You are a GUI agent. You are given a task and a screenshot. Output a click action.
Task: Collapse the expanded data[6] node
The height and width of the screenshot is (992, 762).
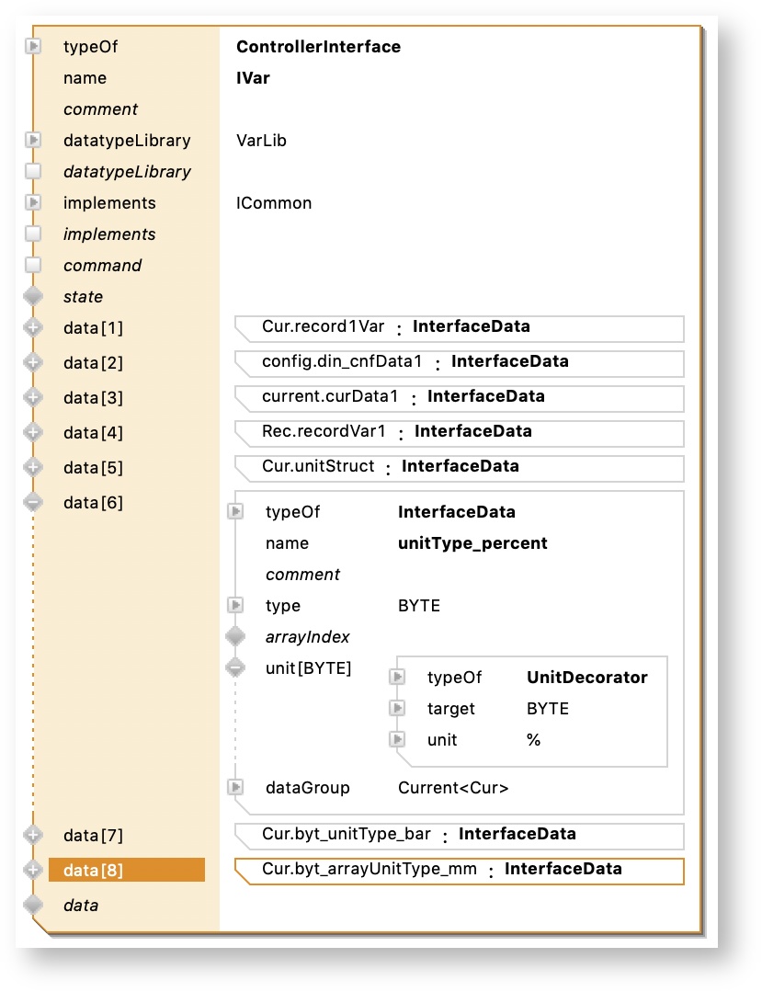pyautogui.click(x=33, y=502)
